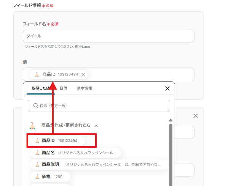Image resolution: width=231 pixels, height=186 pixels.
Task: Click the フィールド名 input containing タイトル
Action: pos(108,36)
